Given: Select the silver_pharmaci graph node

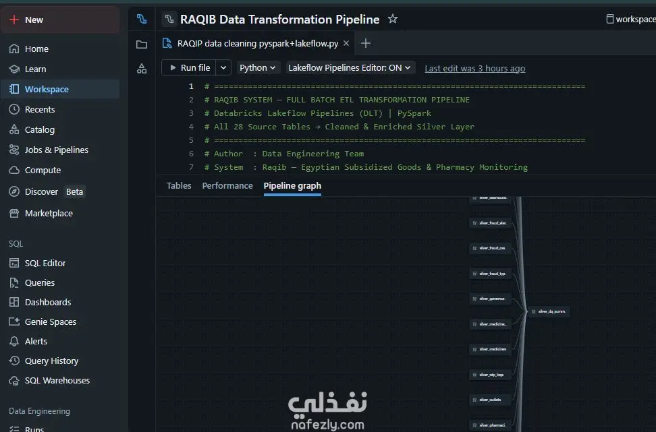Looking at the screenshot, I should pos(490,425).
